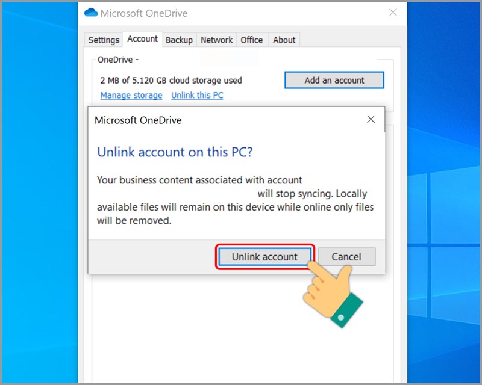Switch to the Office tab
The width and height of the screenshot is (482, 385).
click(x=252, y=40)
